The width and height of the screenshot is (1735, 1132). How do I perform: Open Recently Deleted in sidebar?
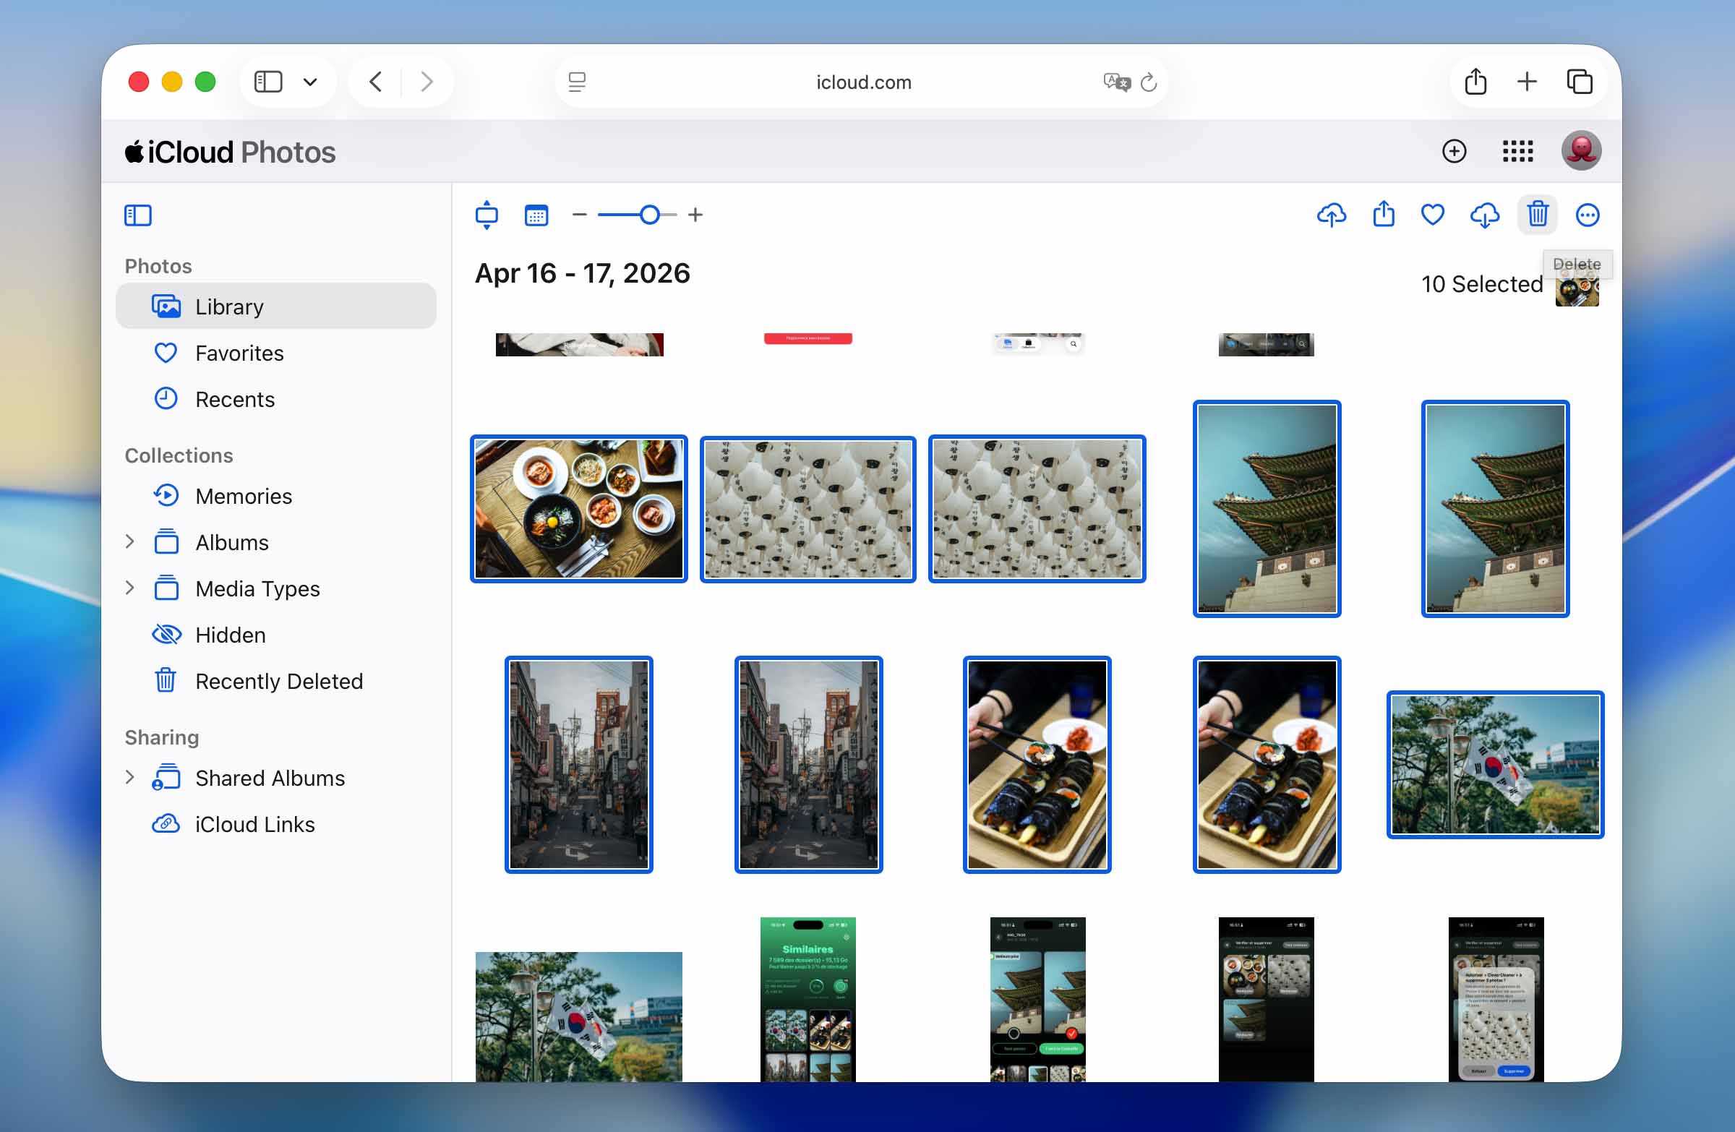coord(275,681)
